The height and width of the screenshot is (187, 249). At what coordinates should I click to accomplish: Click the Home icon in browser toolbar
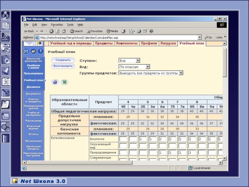(x=64, y=31)
